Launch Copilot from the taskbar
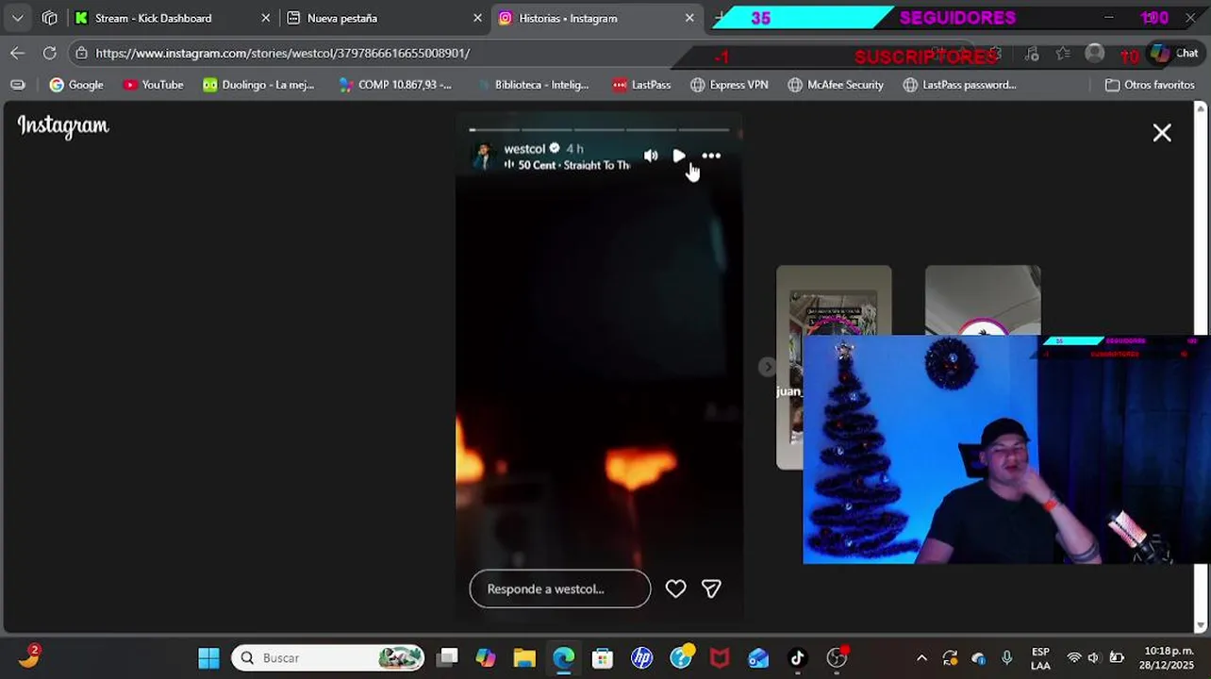Image resolution: width=1211 pixels, height=679 pixels. coord(485,657)
